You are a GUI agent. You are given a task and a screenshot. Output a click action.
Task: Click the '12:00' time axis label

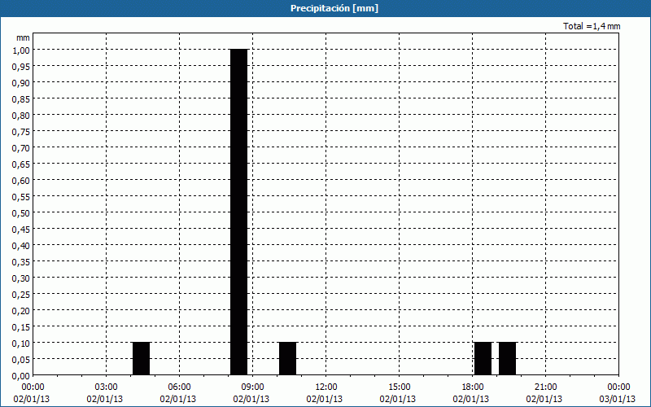[326, 387]
